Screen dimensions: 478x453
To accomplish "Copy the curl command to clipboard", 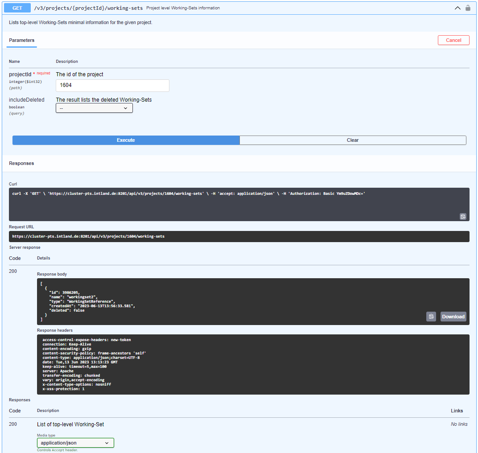I will (463, 216).
